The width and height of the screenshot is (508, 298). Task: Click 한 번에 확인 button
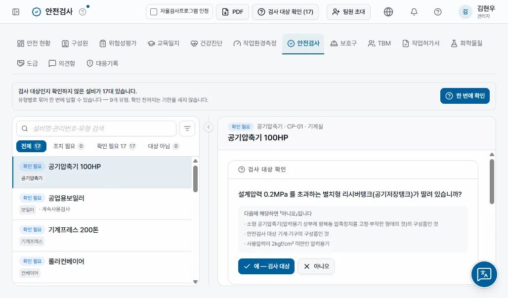(x=465, y=96)
